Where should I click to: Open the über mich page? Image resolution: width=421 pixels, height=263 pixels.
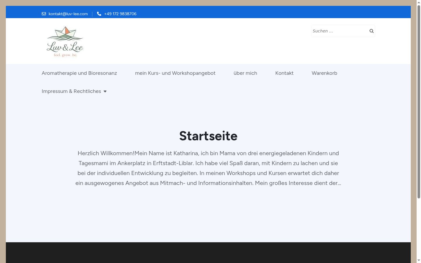(x=245, y=73)
